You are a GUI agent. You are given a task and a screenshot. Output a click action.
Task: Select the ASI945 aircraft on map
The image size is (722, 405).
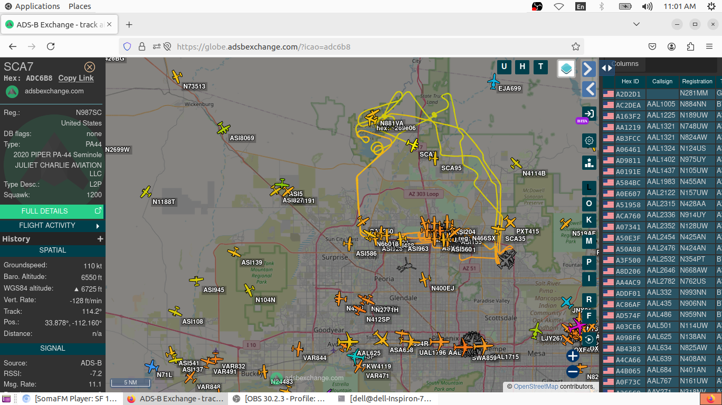click(196, 281)
